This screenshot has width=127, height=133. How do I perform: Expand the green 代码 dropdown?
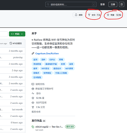tap(17, 34)
